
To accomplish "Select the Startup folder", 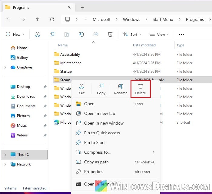I will tap(63, 72).
